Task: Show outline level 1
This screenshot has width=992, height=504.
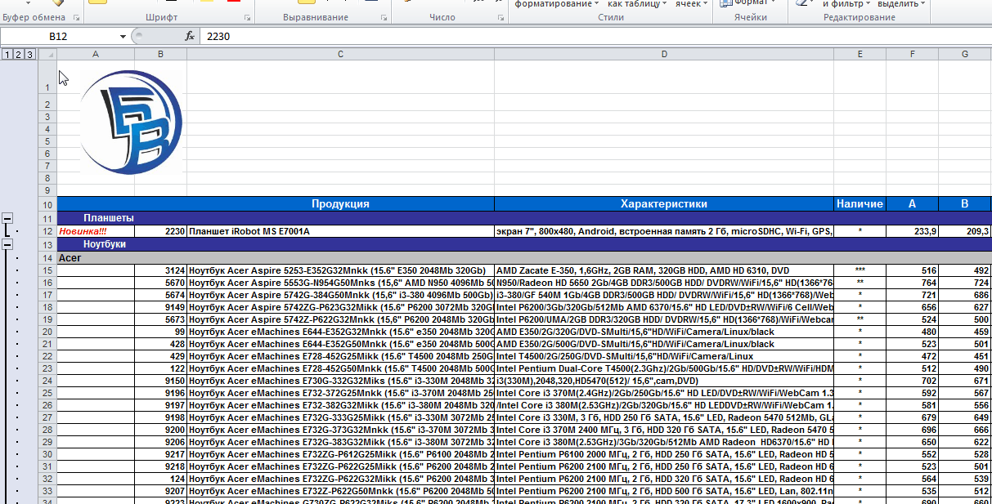Action: 7,55
